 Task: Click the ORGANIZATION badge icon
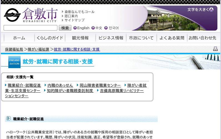click(x=14, y=62)
